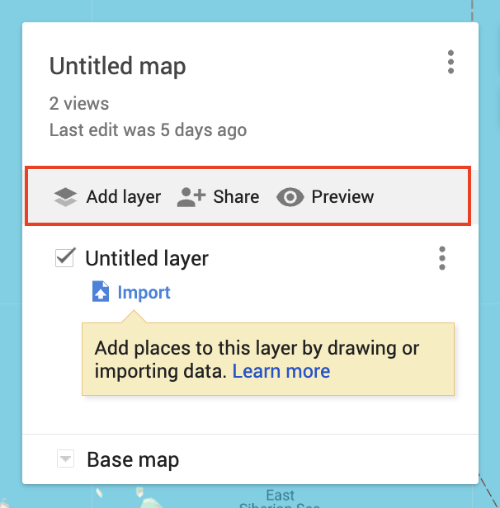This screenshot has height=508, width=500.
Task: Click the Share text button
Action: [x=236, y=196]
